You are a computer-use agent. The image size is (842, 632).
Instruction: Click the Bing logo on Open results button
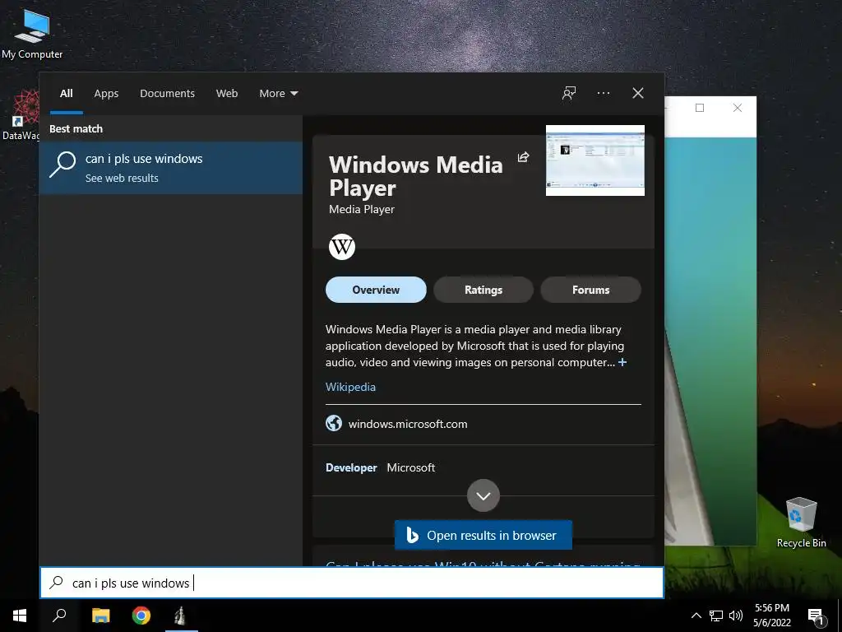[x=413, y=535]
